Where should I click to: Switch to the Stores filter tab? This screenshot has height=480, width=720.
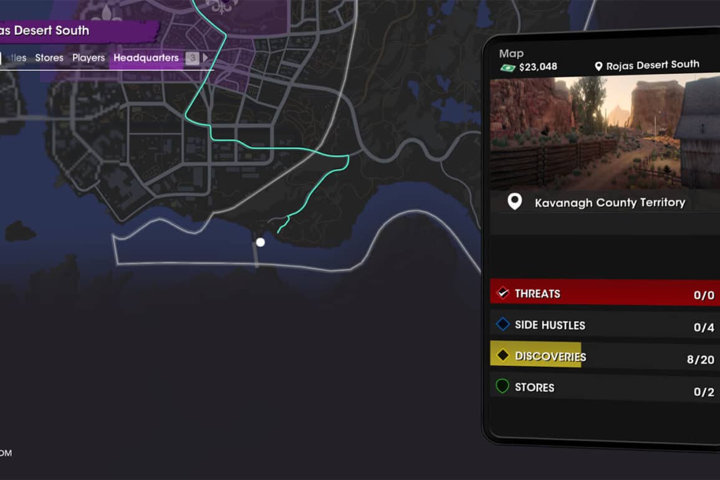[49, 58]
